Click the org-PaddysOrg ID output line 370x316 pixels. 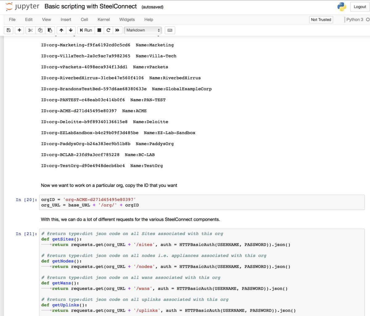coord(107,144)
